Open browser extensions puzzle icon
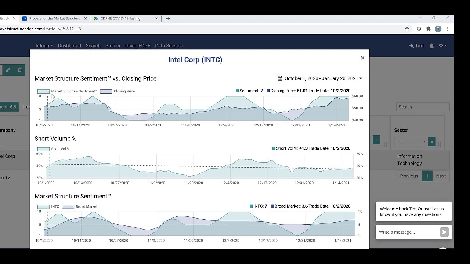 429,29
